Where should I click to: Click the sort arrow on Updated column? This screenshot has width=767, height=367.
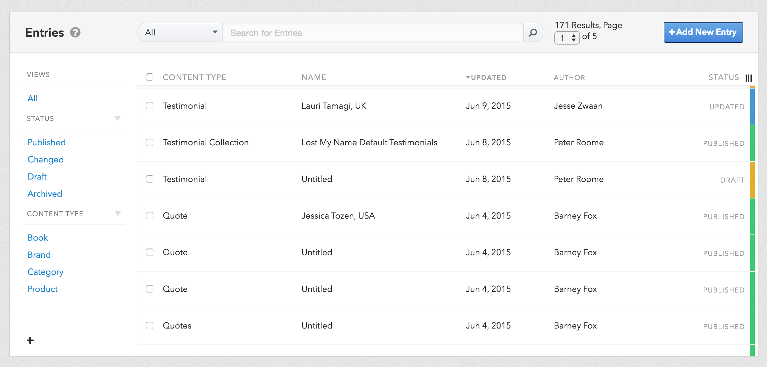tap(468, 78)
